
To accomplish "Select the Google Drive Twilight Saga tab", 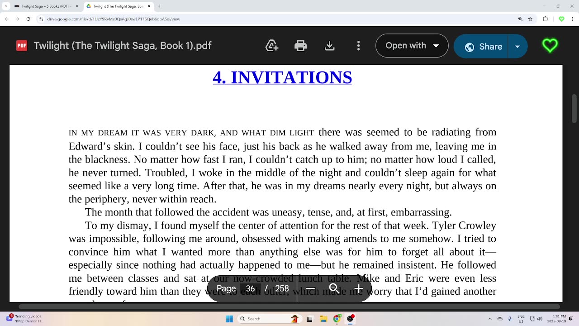I will pos(118,6).
